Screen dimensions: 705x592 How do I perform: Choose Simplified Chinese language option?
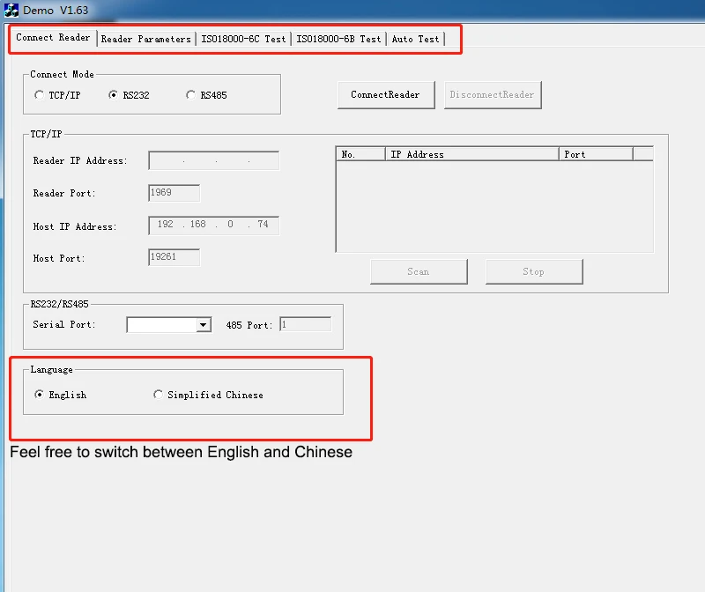208,395
